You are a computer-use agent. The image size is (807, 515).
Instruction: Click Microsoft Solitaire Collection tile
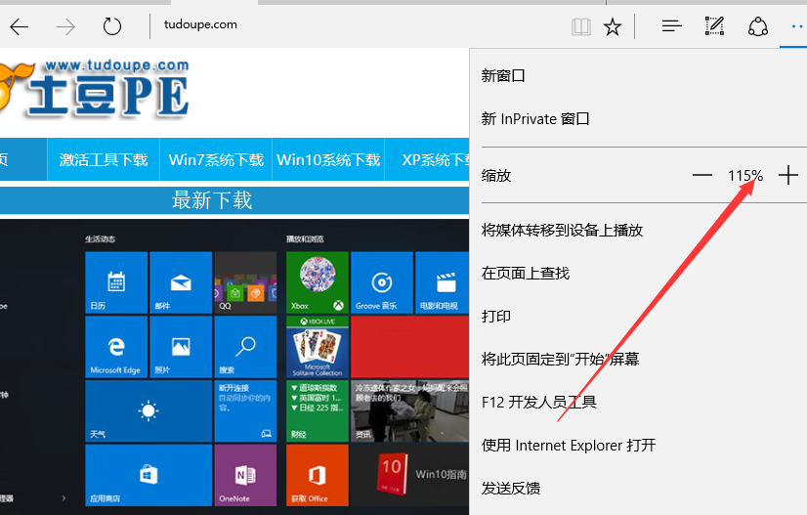(x=318, y=347)
